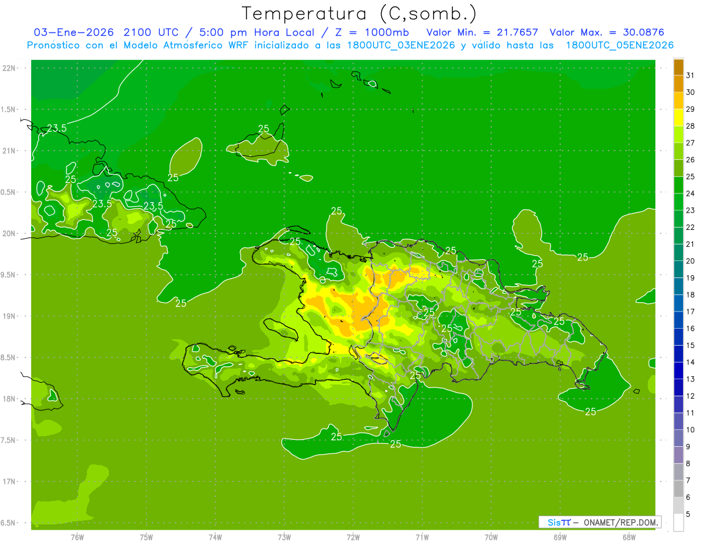The height and width of the screenshot is (545, 706).
Task: Click the "Temperatura (C,somb.)" chart title
Action: 359,14
